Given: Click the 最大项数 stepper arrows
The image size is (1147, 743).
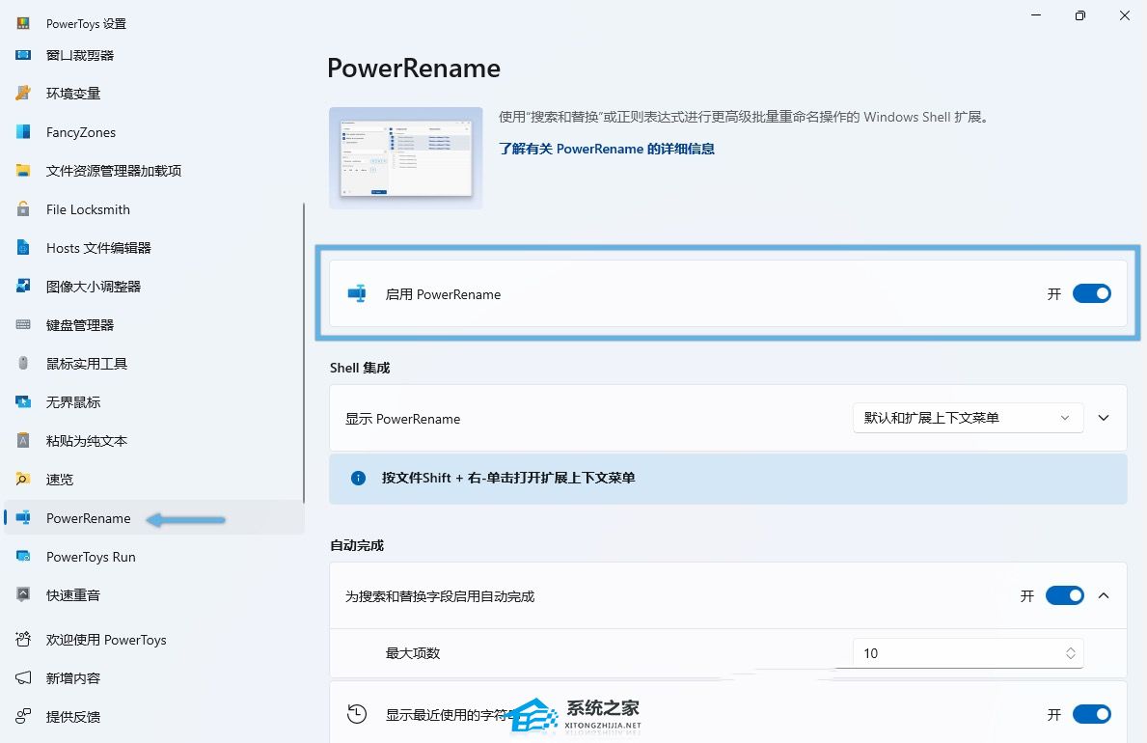Looking at the screenshot, I should tap(1070, 653).
